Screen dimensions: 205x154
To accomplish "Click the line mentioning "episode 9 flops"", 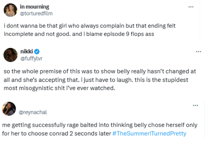I will pos(79,34).
